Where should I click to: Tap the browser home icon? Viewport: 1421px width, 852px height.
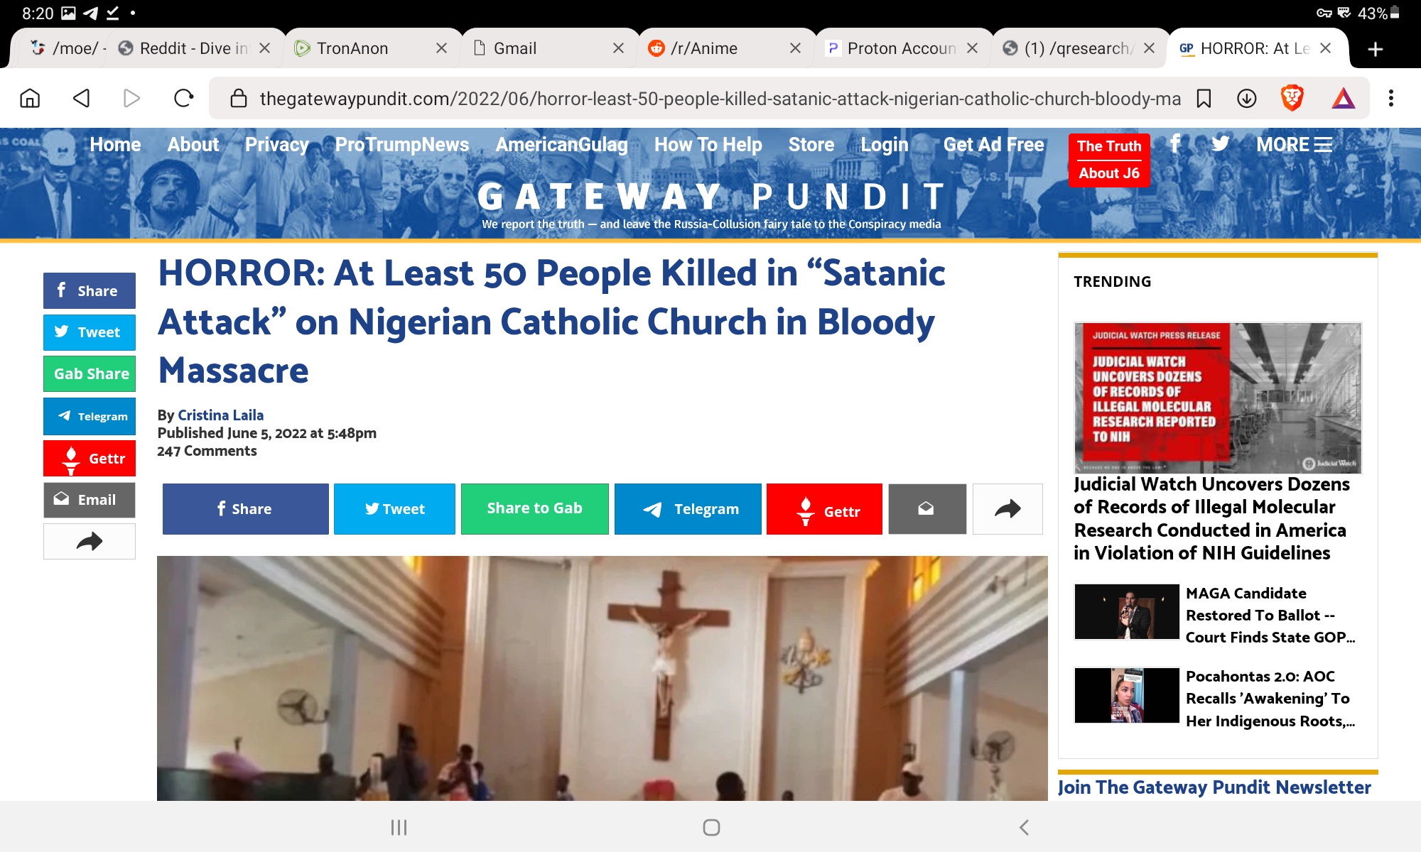pos(30,98)
